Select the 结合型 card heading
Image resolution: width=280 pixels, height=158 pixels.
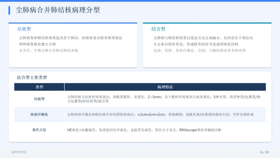tap(158, 29)
